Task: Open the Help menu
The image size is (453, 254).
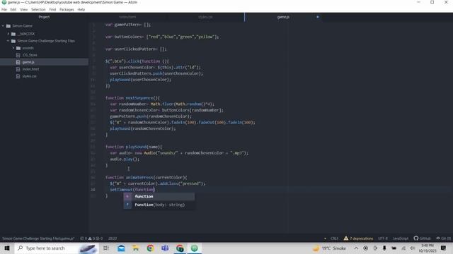Action: pos(81,9)
